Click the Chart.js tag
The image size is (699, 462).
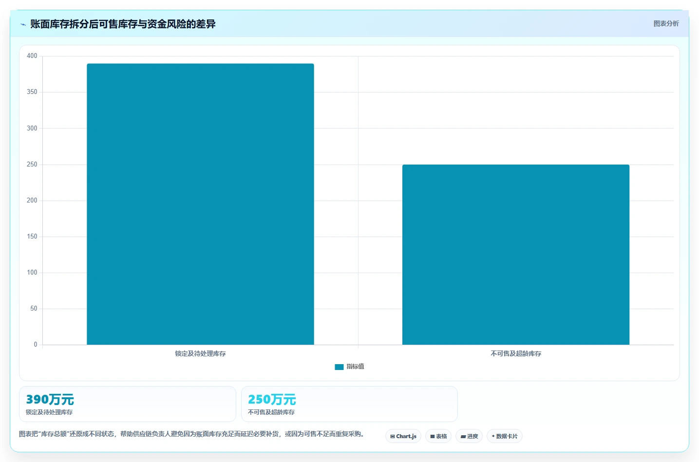[403, 436]
